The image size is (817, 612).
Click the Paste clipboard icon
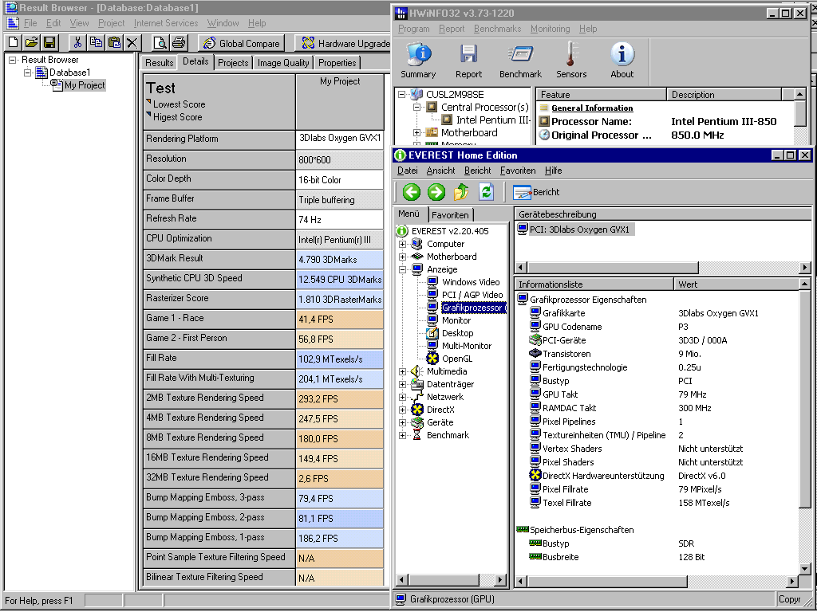click(114, 43)
